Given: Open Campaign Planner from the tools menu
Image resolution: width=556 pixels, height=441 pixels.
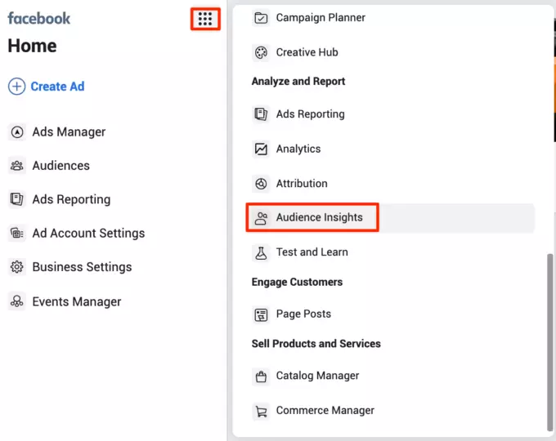Looking at the screenshot, I should [321, 18].
